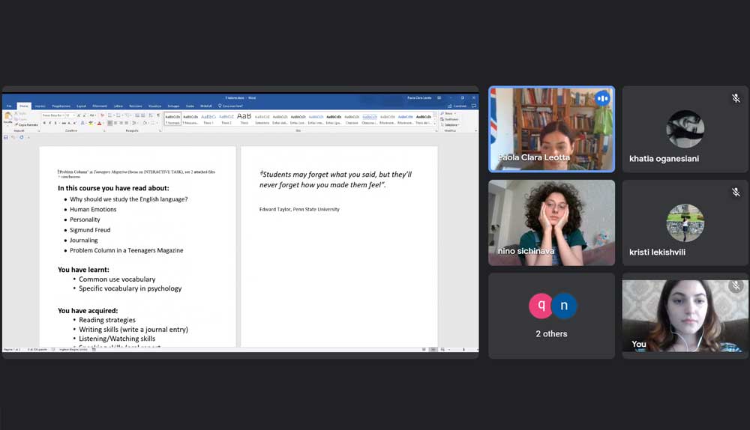Click the Paste (Incolla) clipboard icon

pos(8,118)
